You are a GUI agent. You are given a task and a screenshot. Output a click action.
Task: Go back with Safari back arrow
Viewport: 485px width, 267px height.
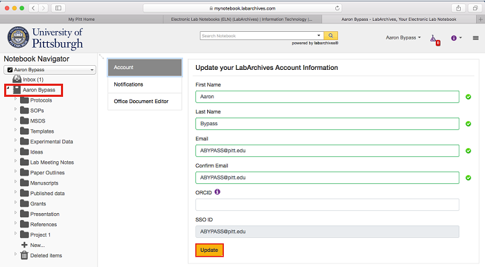(x=33, y=8)
